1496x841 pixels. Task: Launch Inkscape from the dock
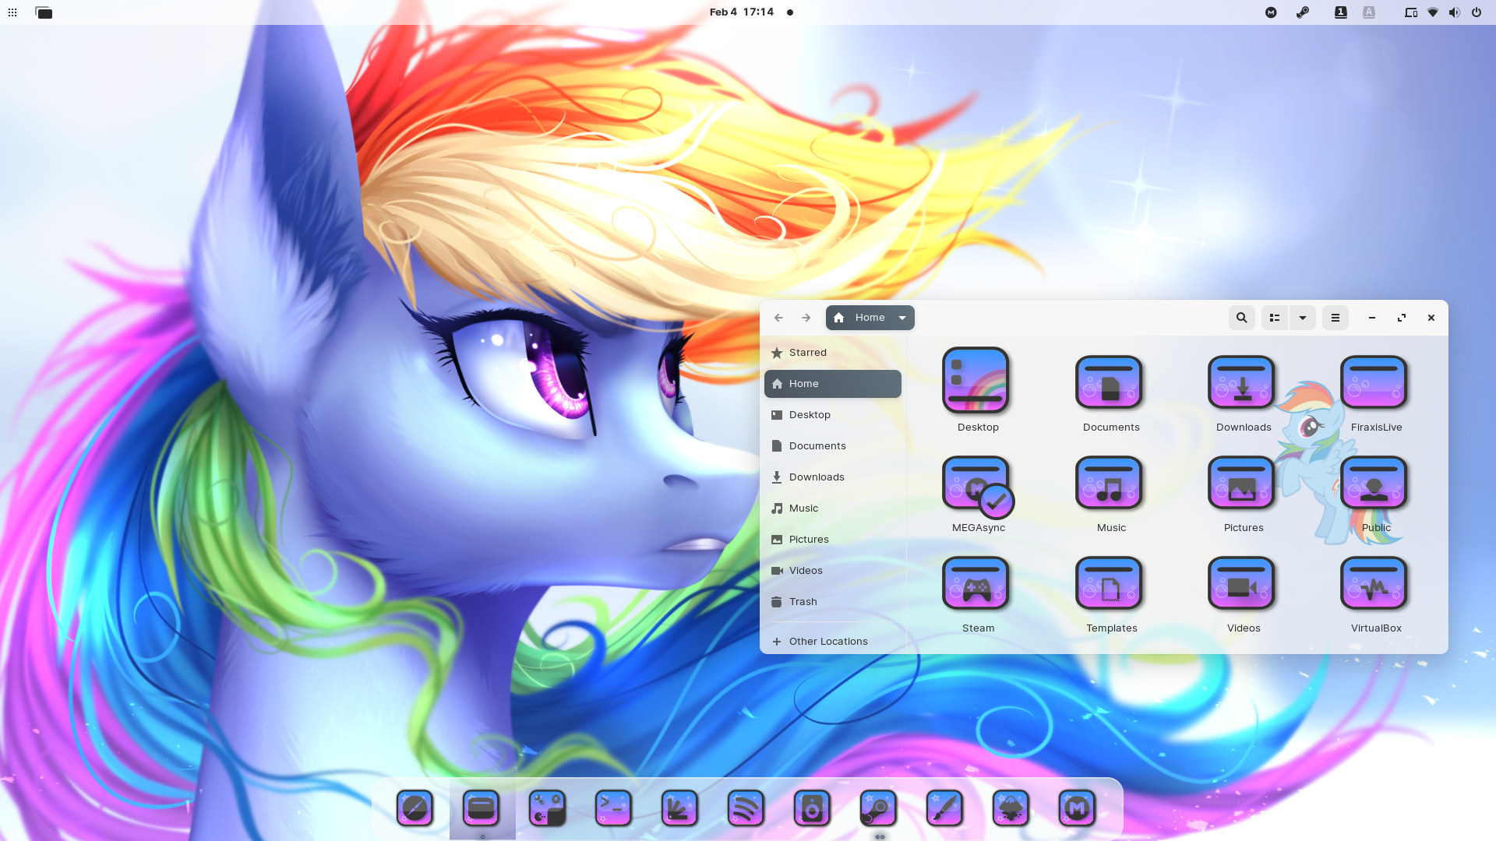click(1011, 808)
